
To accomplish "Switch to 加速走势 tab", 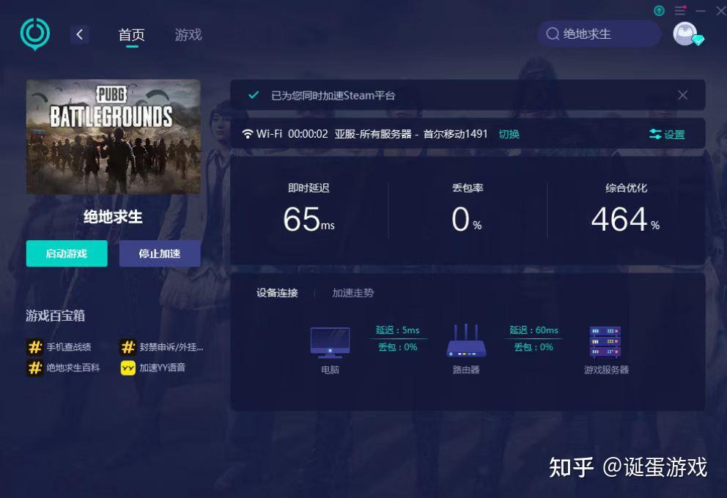I will point(353,293).
